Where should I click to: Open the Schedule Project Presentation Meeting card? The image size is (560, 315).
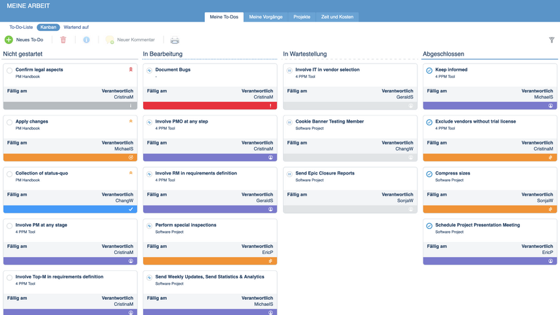tap(477, 225)
